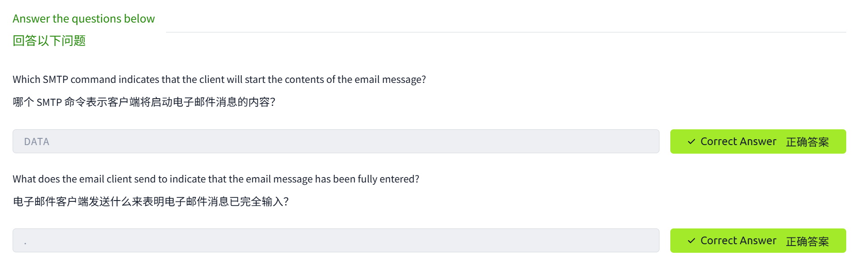Click the "Answer the questions below" heading
This screenshot has width=853, height=269.
(x=83, y=19)
